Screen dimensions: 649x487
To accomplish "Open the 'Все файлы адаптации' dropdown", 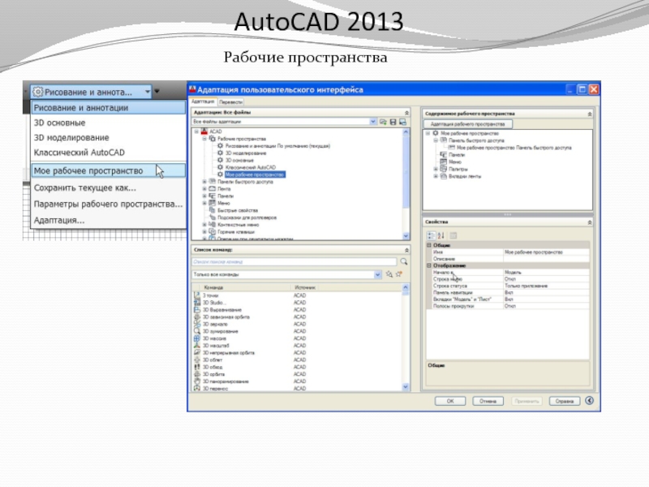I will click(377, 122).
